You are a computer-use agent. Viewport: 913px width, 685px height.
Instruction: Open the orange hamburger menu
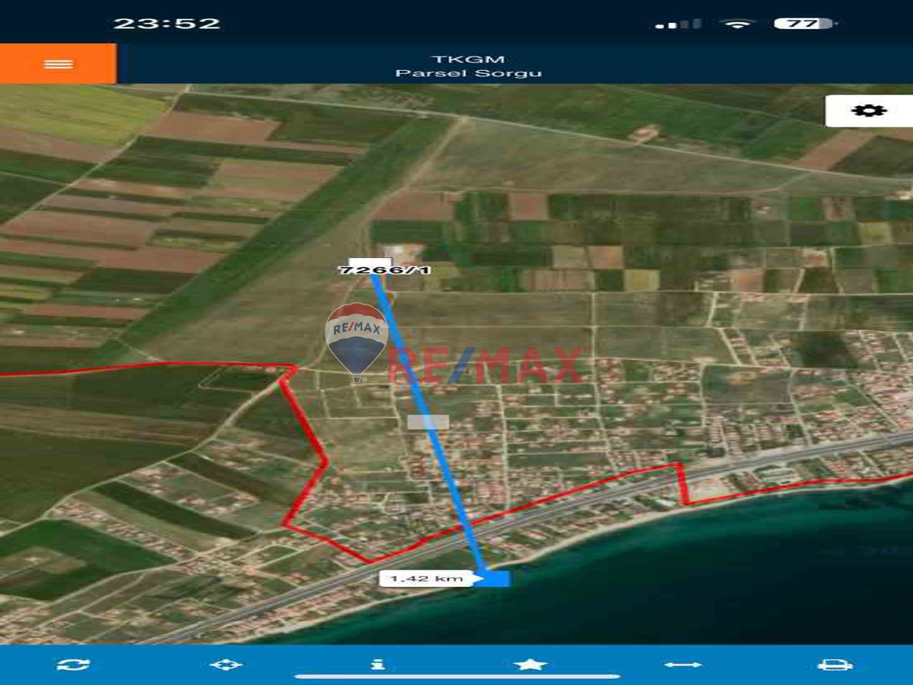[x=58, y=64]
